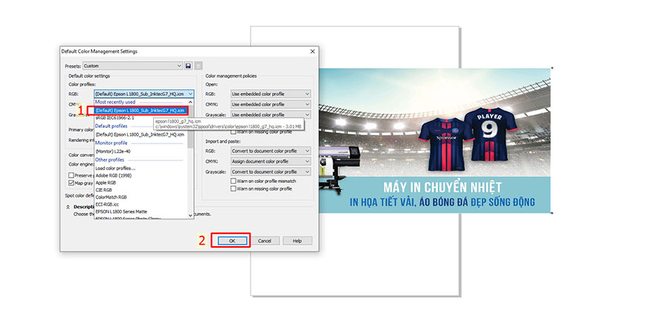This screenshot has width=669, height=316.
Task: Click the OK button
Action: coord(232,241)
